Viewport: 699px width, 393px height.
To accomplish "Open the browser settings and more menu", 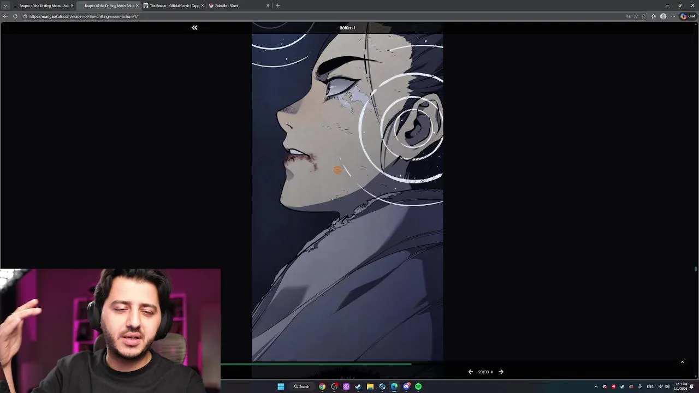I will tap(673, 16).
